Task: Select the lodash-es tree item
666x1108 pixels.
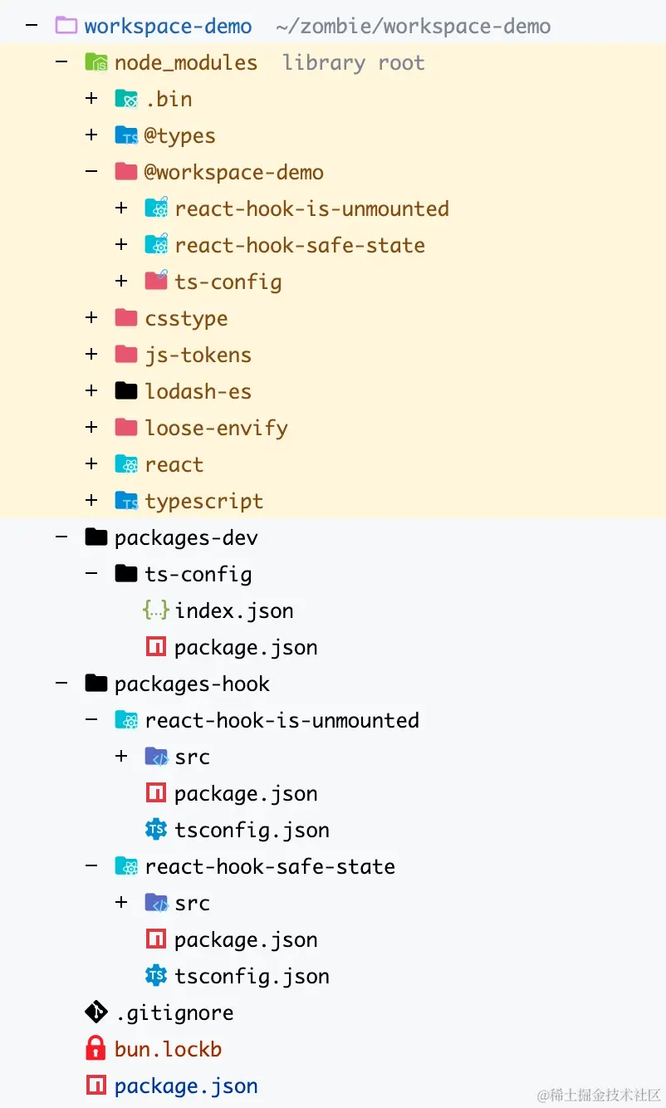Action: [198, 390]
